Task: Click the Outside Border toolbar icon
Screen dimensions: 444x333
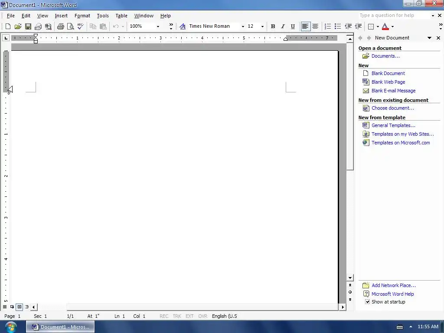Action: pyautogui.click(x=371, y=26)
